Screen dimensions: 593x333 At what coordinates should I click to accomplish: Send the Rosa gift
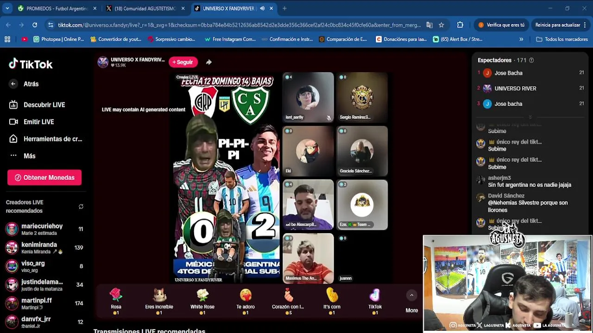[116, 302]
